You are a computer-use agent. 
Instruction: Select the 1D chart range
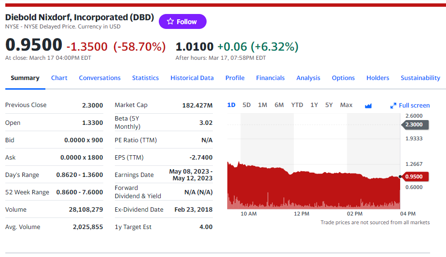coord(231,105)
